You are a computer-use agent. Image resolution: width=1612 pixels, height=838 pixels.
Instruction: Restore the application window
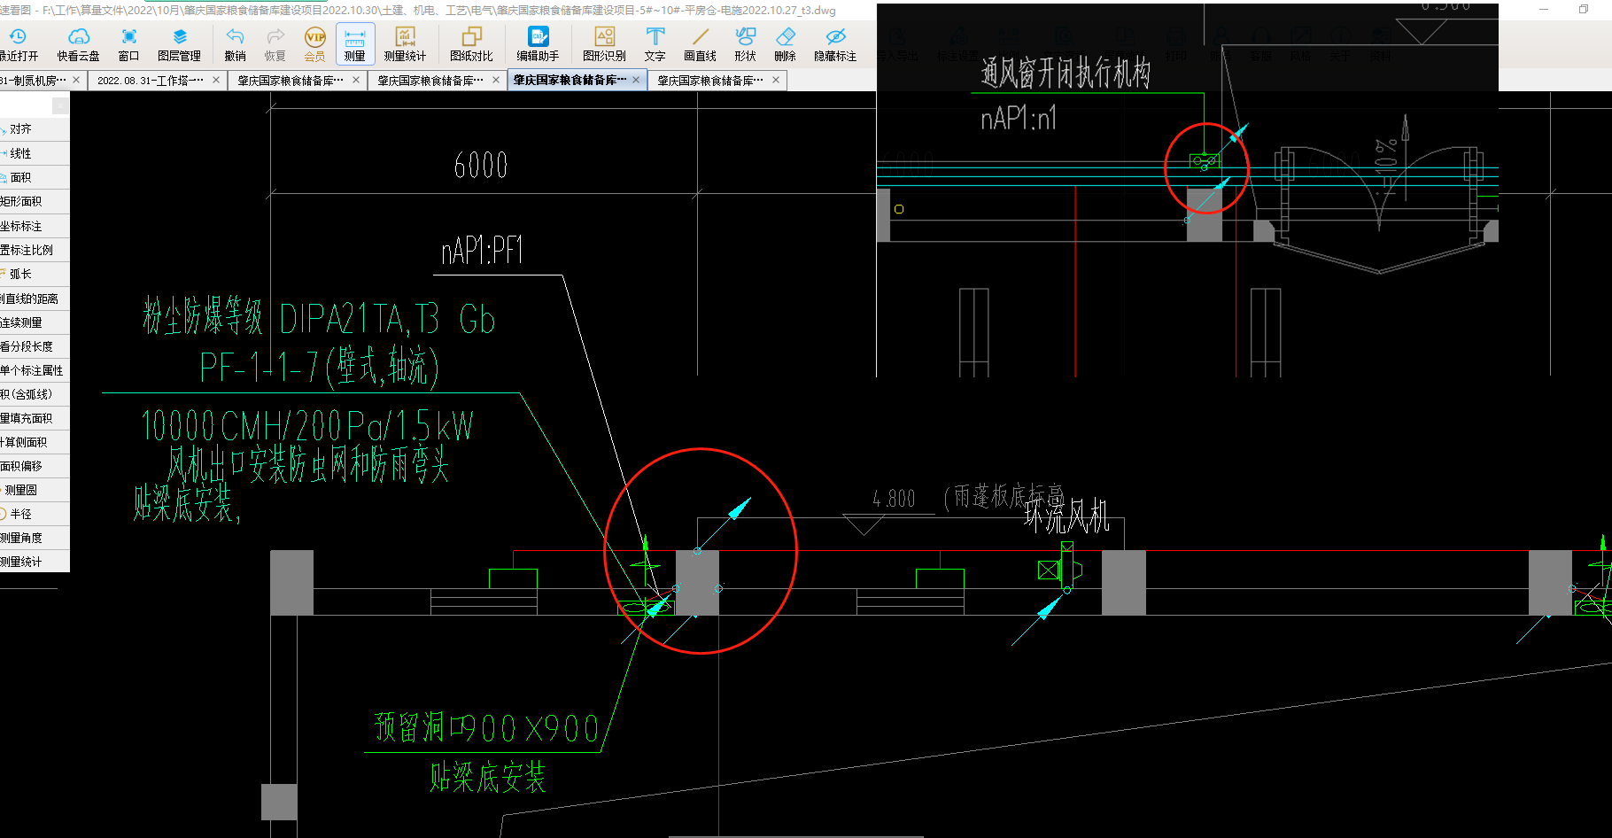pyautogui.click(x=1584, y=9)
